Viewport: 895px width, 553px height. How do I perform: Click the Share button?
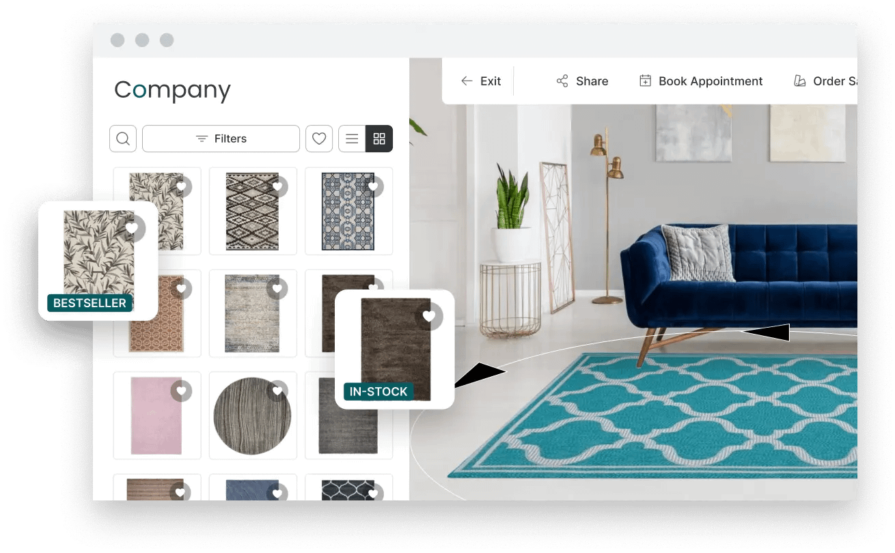[x=582, y=81]
